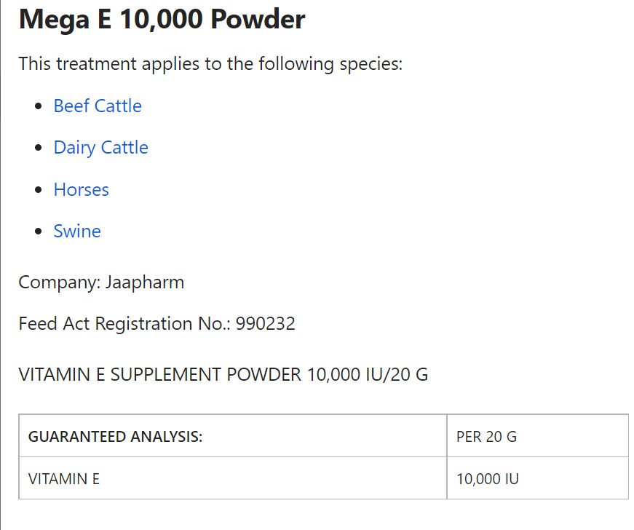
Task: Click the 'This treatment applies to' sentence
Action: click(210, 64)
